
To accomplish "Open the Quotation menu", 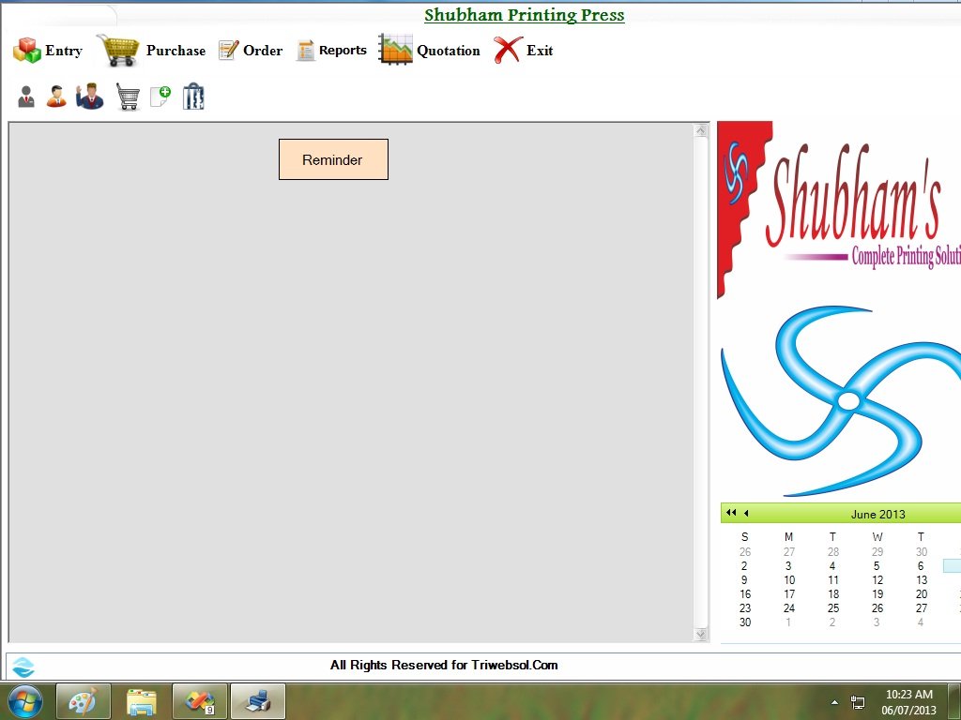I will coord(449,51).
